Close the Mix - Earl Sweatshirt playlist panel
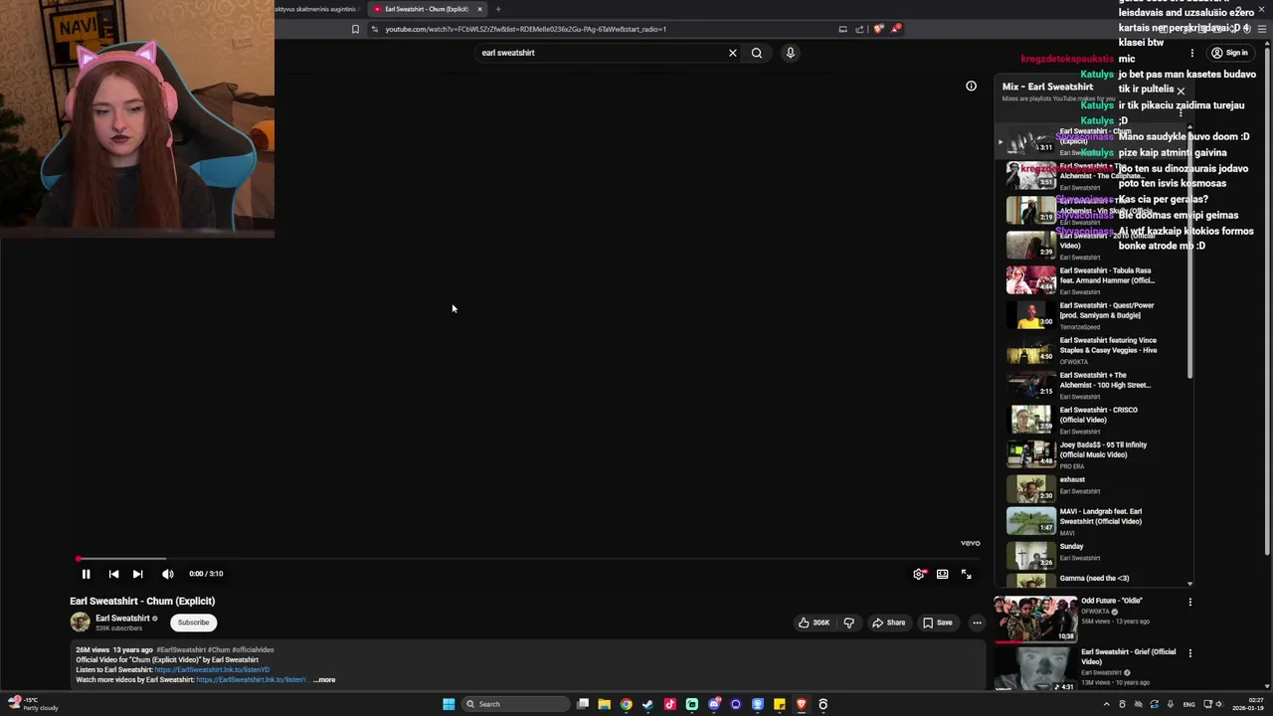The height and width of the screenshot is (716, 1273). click(x=1181, y=91)
